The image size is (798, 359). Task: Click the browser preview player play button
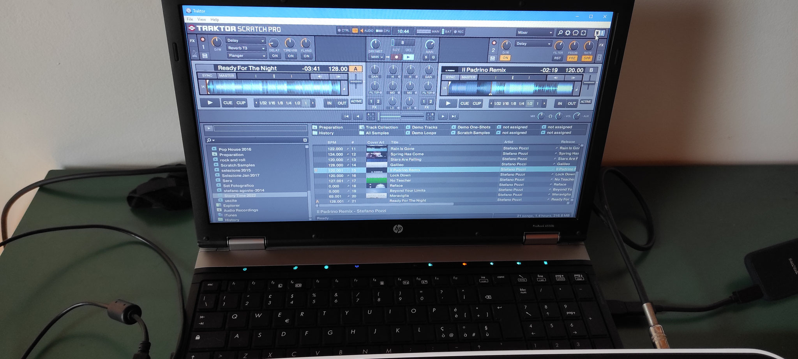pos(209,128)
